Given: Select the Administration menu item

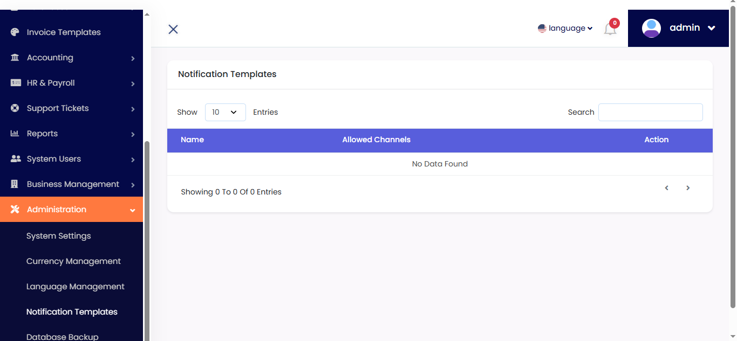Looking at the screenshot, I should (71, 210).
